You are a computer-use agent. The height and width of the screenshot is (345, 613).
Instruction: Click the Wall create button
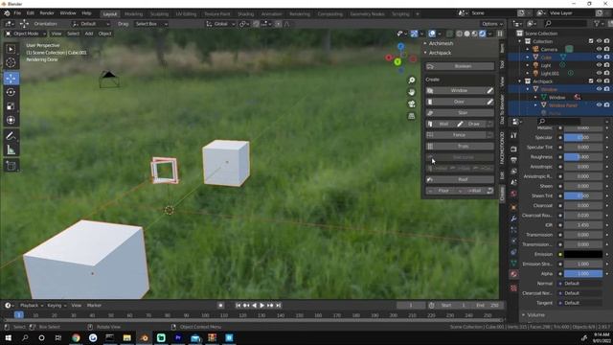440,124
